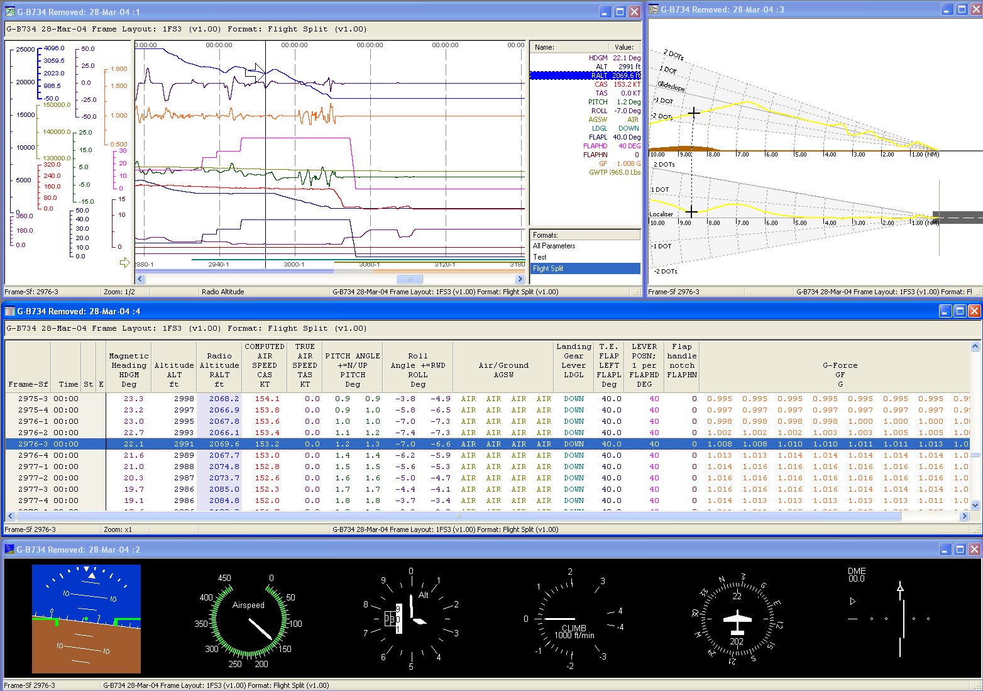Click the compass heading indicator
The width and height of the screenshot is (983, 691).
(x=737, y=620)
